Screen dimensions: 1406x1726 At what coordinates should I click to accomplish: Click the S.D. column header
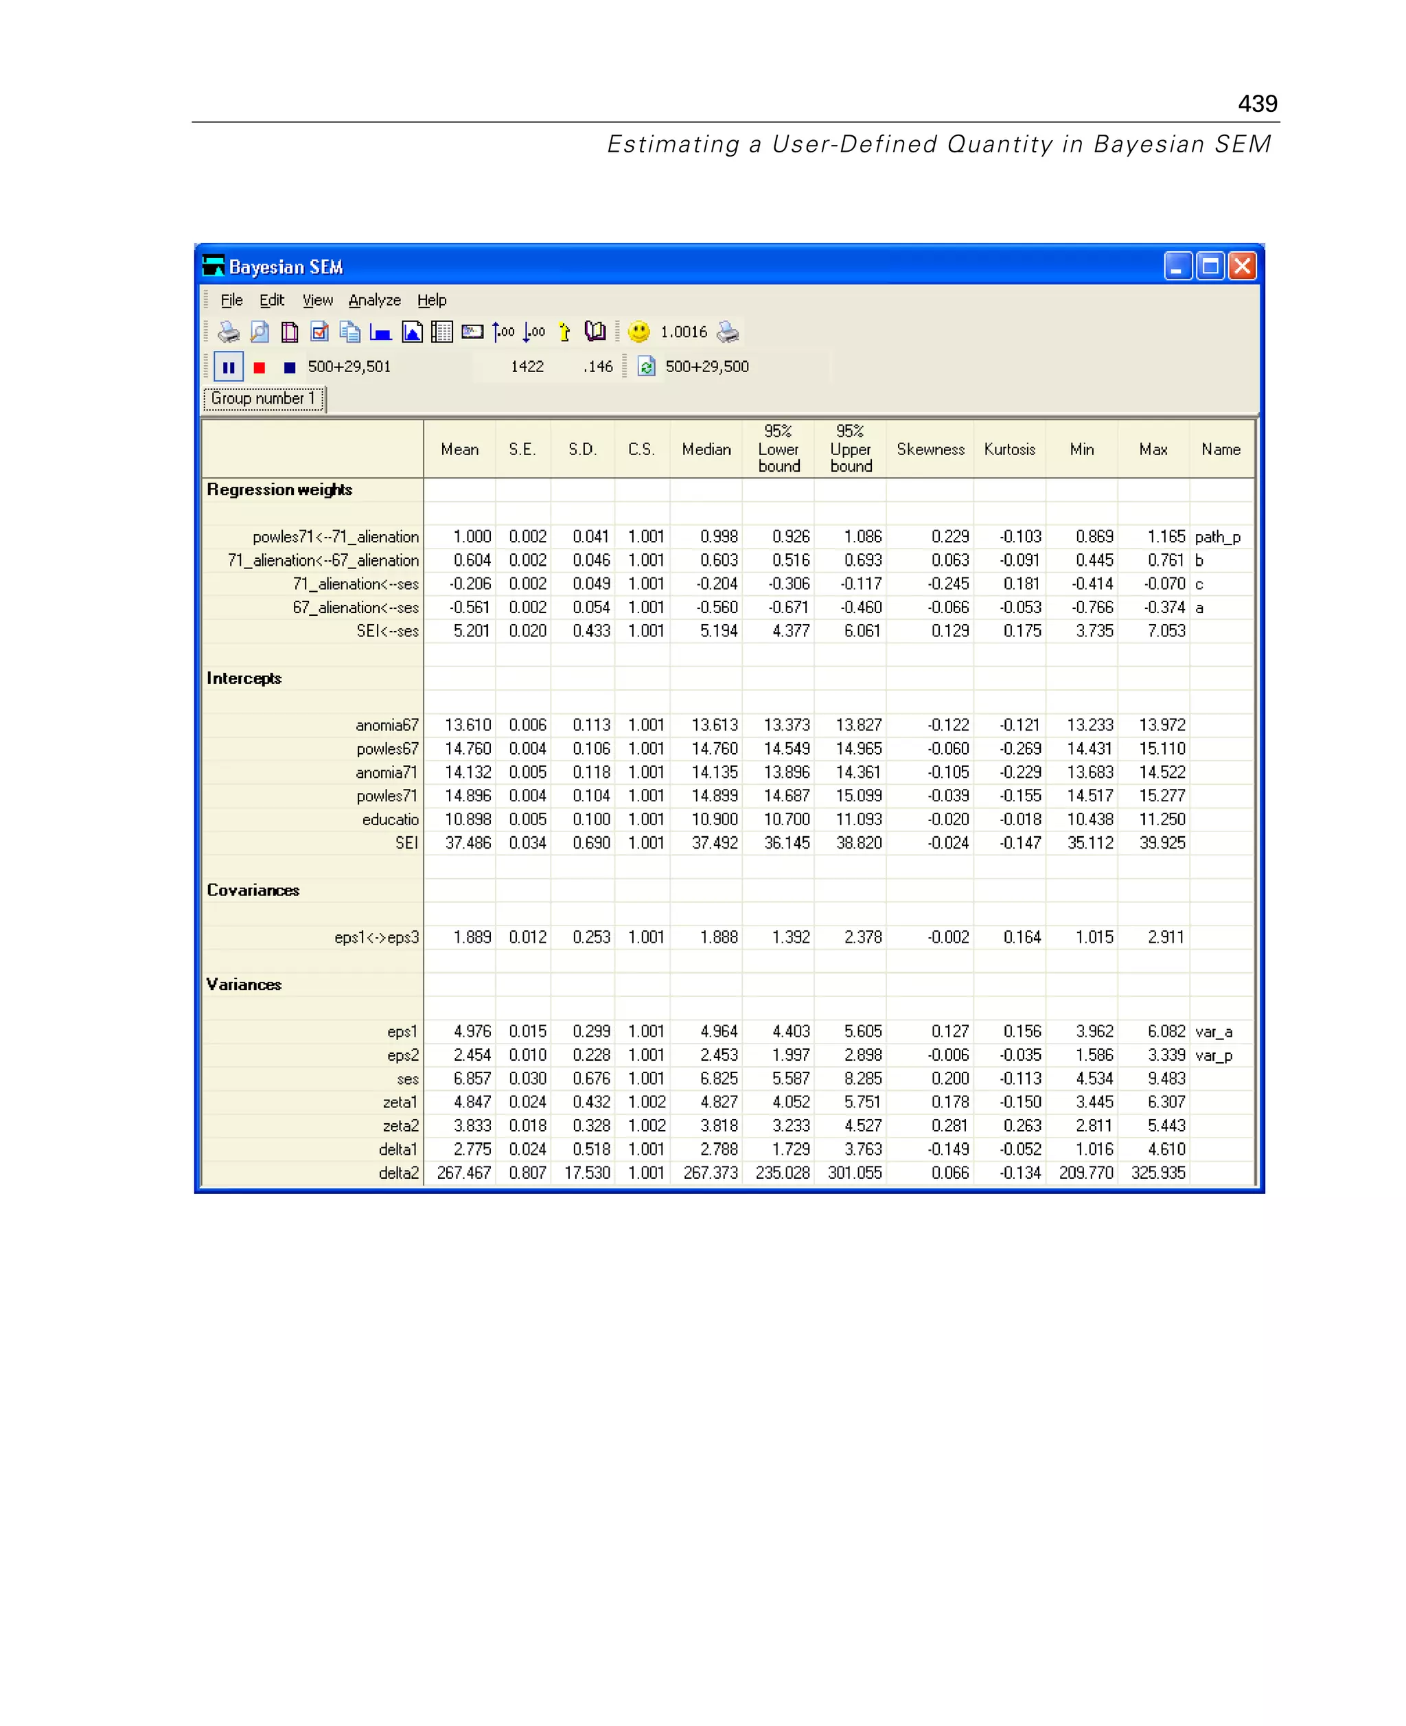(582, 450)
